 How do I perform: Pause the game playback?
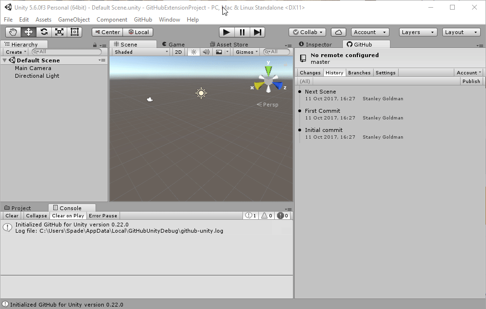242,32
